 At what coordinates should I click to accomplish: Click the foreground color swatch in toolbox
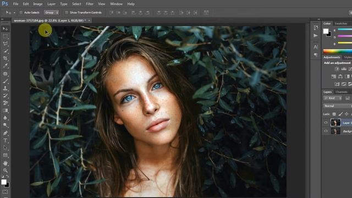pos(4,182)
